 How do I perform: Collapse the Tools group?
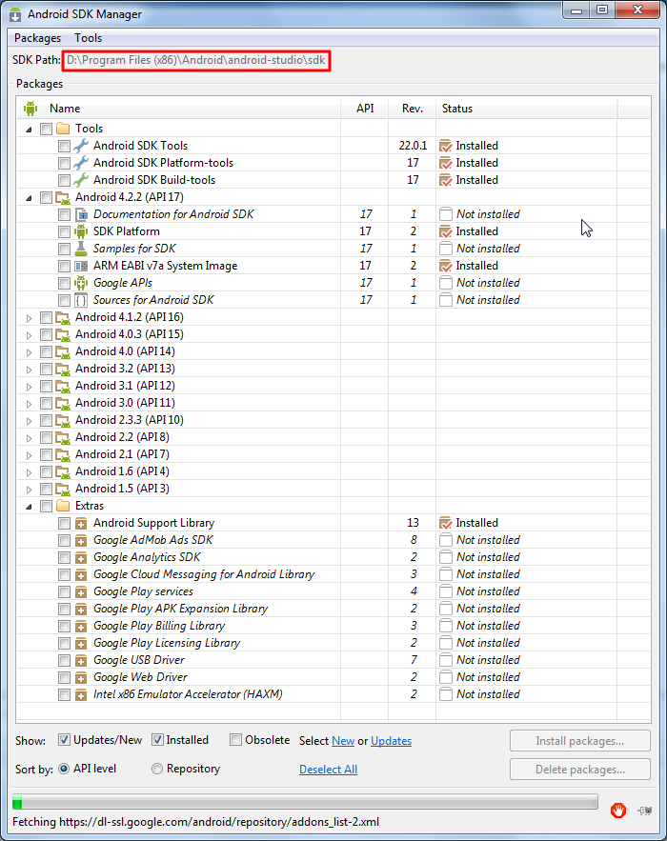point(29,130)
